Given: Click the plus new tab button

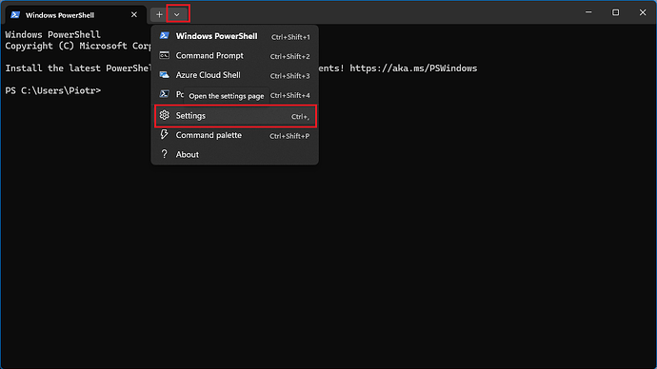Looking at the screenshot, I should point(159,14).
